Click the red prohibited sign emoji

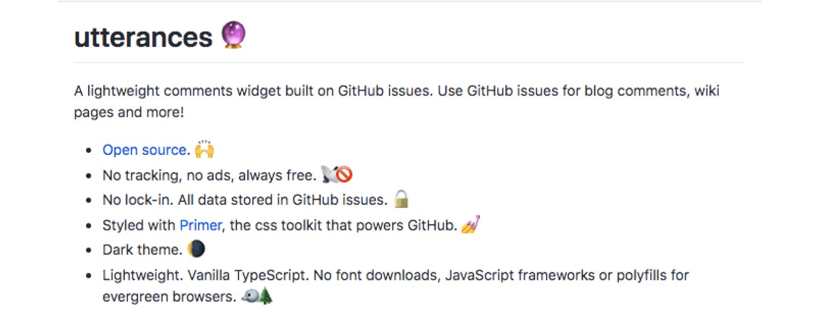344,174
